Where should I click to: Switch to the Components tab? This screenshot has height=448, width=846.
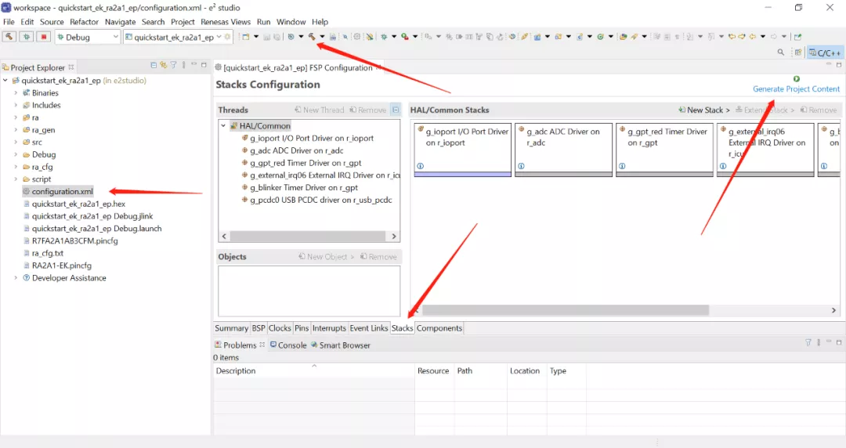click(x=439, y=328)
